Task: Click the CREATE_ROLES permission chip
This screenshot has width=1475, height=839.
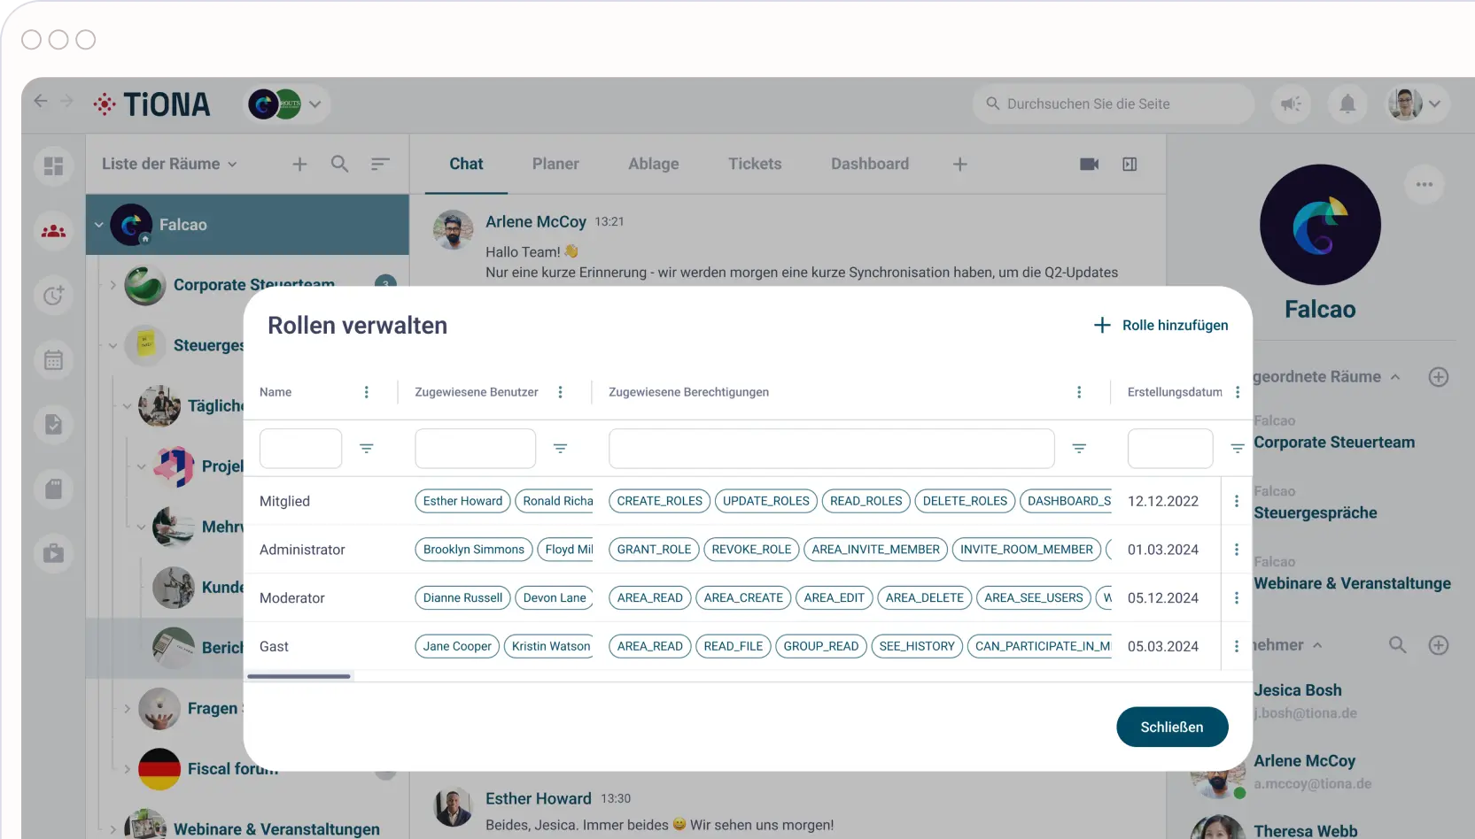Action: (660, 501)
